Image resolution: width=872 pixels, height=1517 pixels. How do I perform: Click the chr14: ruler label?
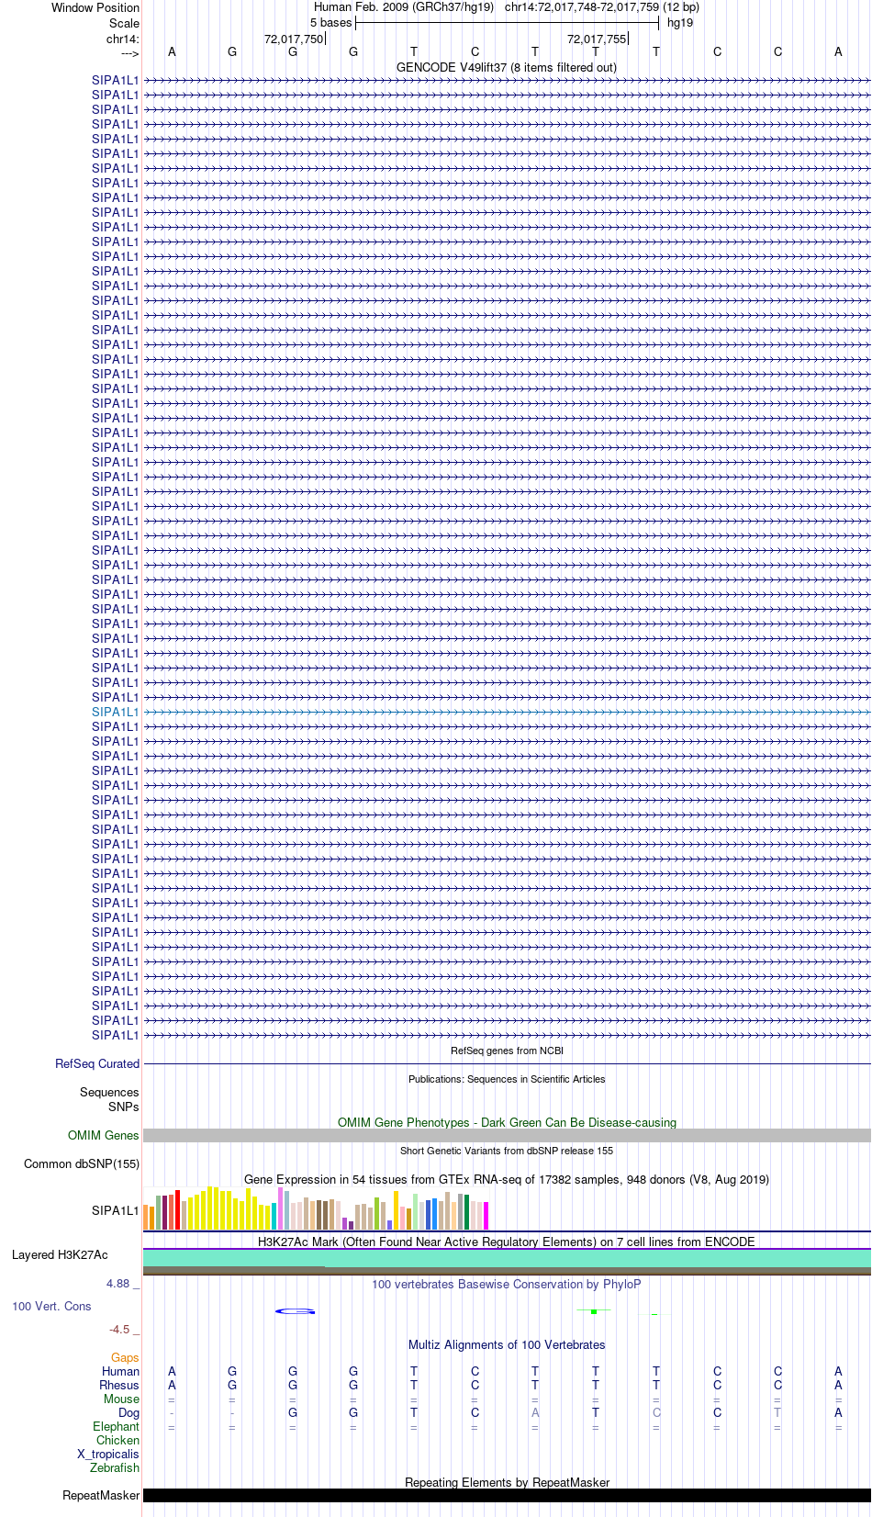click(x=123, y=39)
